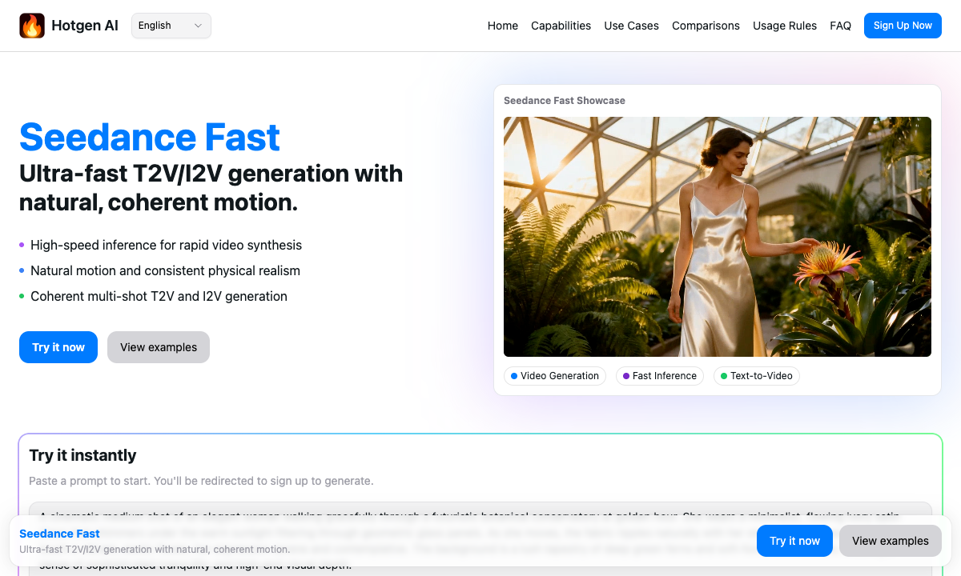Click the blue bullet beside natural motion point
961x576 pixels.
[x=22, y=271]
